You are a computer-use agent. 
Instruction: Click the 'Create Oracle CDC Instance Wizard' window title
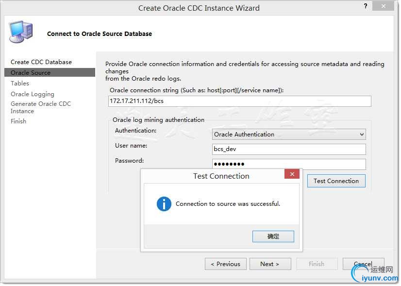pyautogui.click(x=199, y=8)
